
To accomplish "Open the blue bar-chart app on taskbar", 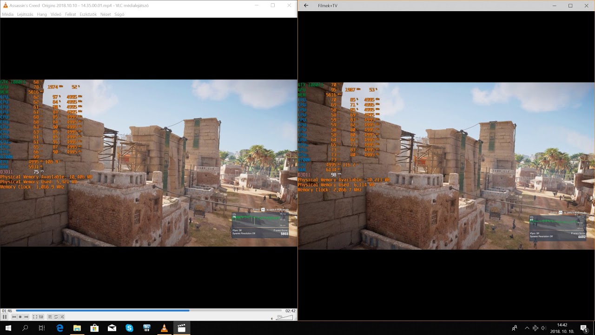I will [x=147, y=328].
